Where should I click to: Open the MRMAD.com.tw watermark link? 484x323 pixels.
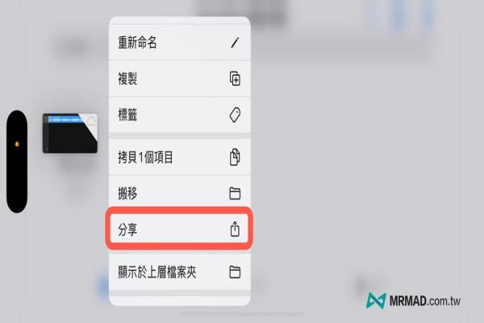413,300
